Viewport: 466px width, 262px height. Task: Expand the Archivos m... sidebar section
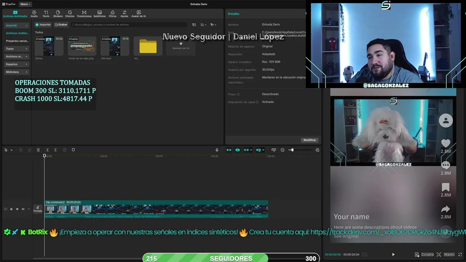16,56
